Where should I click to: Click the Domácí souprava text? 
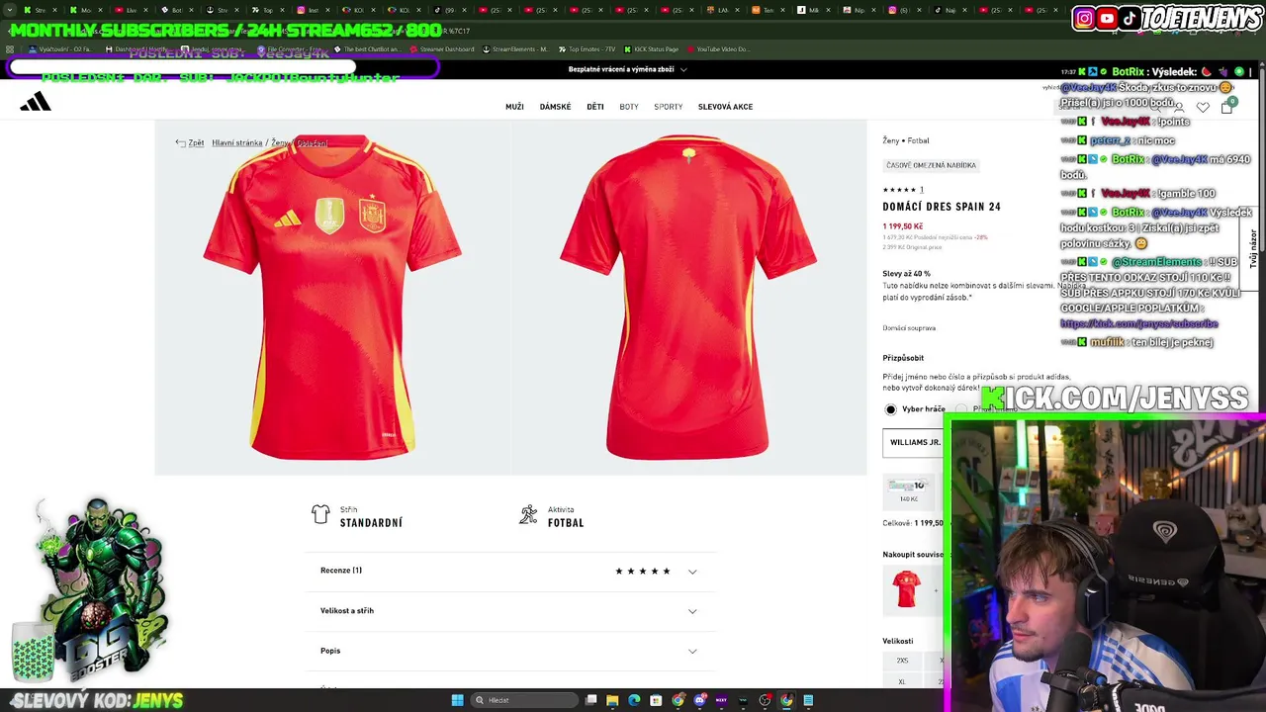click(909, 328)
